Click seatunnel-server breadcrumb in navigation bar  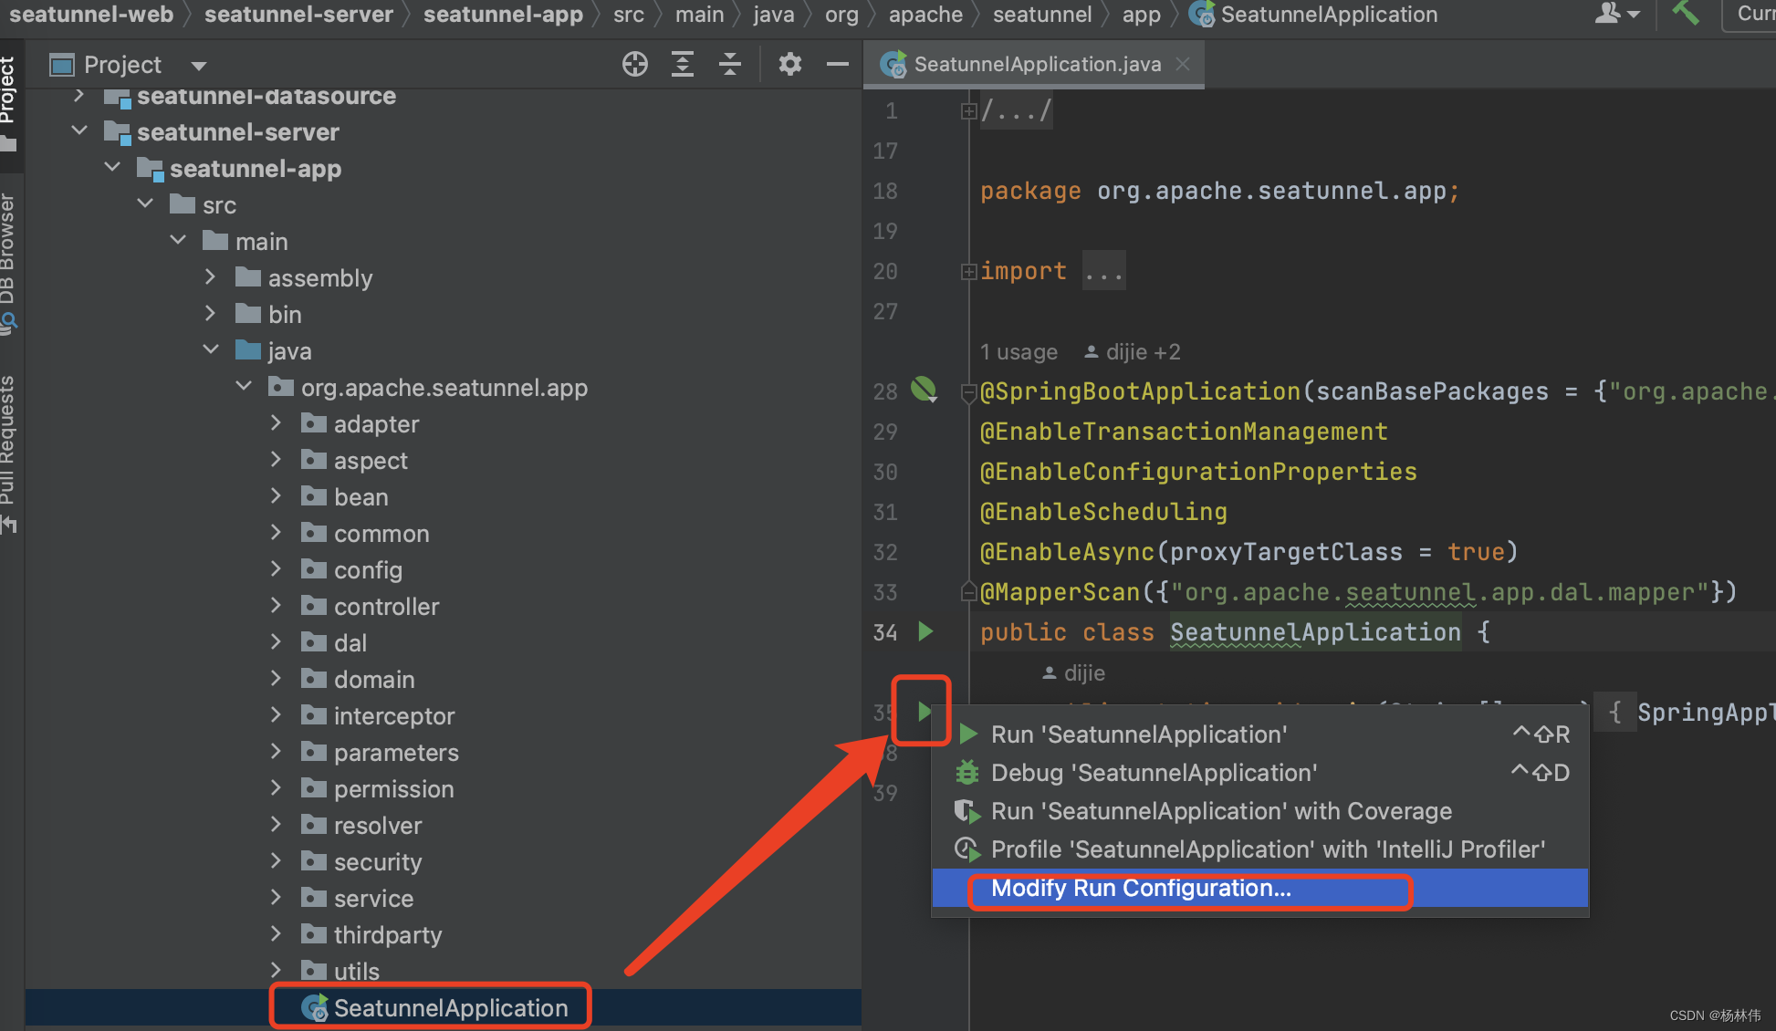298,14
